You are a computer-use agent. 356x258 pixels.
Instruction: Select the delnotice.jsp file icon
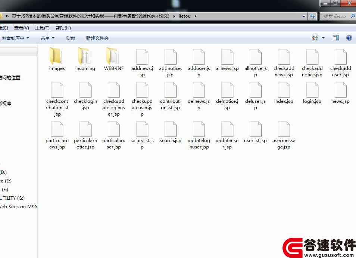tap(227, 90)
